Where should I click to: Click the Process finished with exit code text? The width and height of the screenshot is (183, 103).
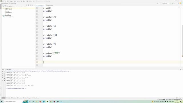click(16, 88)
